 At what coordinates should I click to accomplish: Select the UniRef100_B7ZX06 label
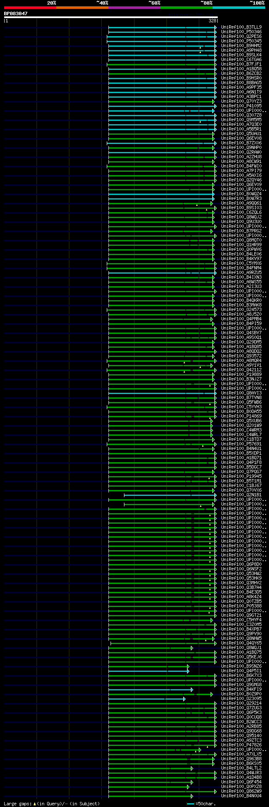coord(241,143)
